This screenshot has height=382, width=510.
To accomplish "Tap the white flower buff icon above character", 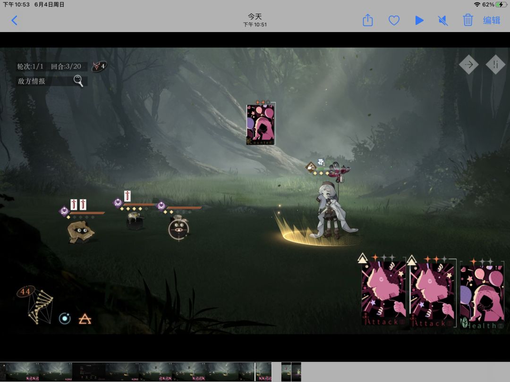I will coord(321,162).
